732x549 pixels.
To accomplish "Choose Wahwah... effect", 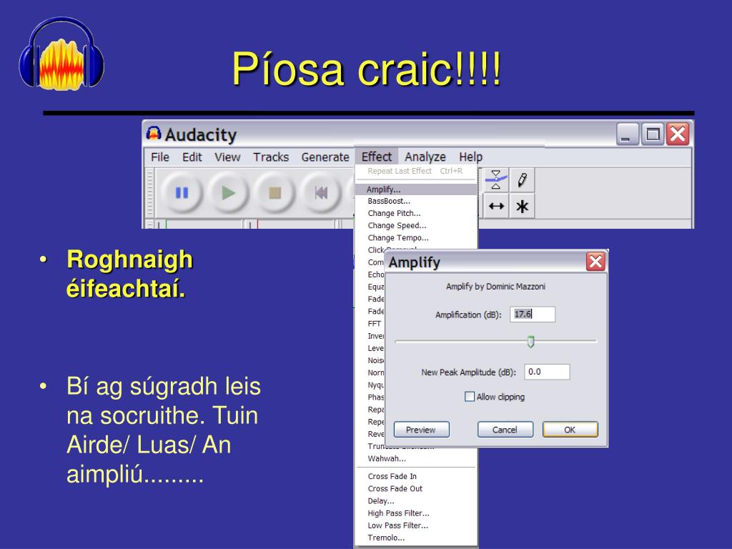I will tap(416, 458).
